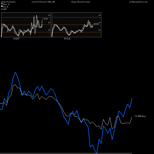This screenshot has width=154, height=154.
Task: Click the Fast K legend swatch
Action: [x=2, y=6]
